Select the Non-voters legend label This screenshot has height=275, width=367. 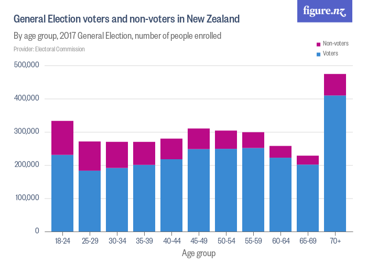coord(336,44)
